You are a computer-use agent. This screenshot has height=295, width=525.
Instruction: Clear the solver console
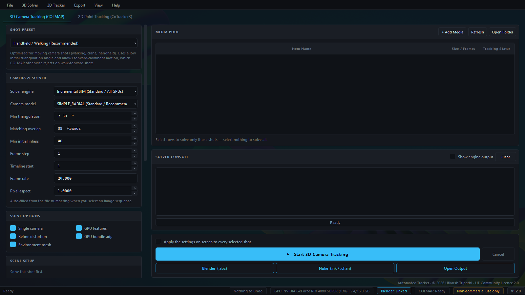tap(506, 157)
